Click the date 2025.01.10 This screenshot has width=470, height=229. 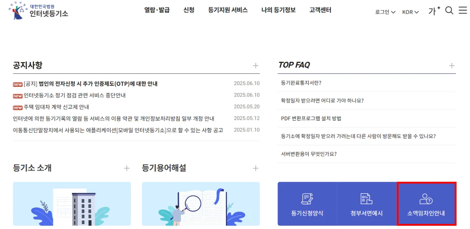247,130
